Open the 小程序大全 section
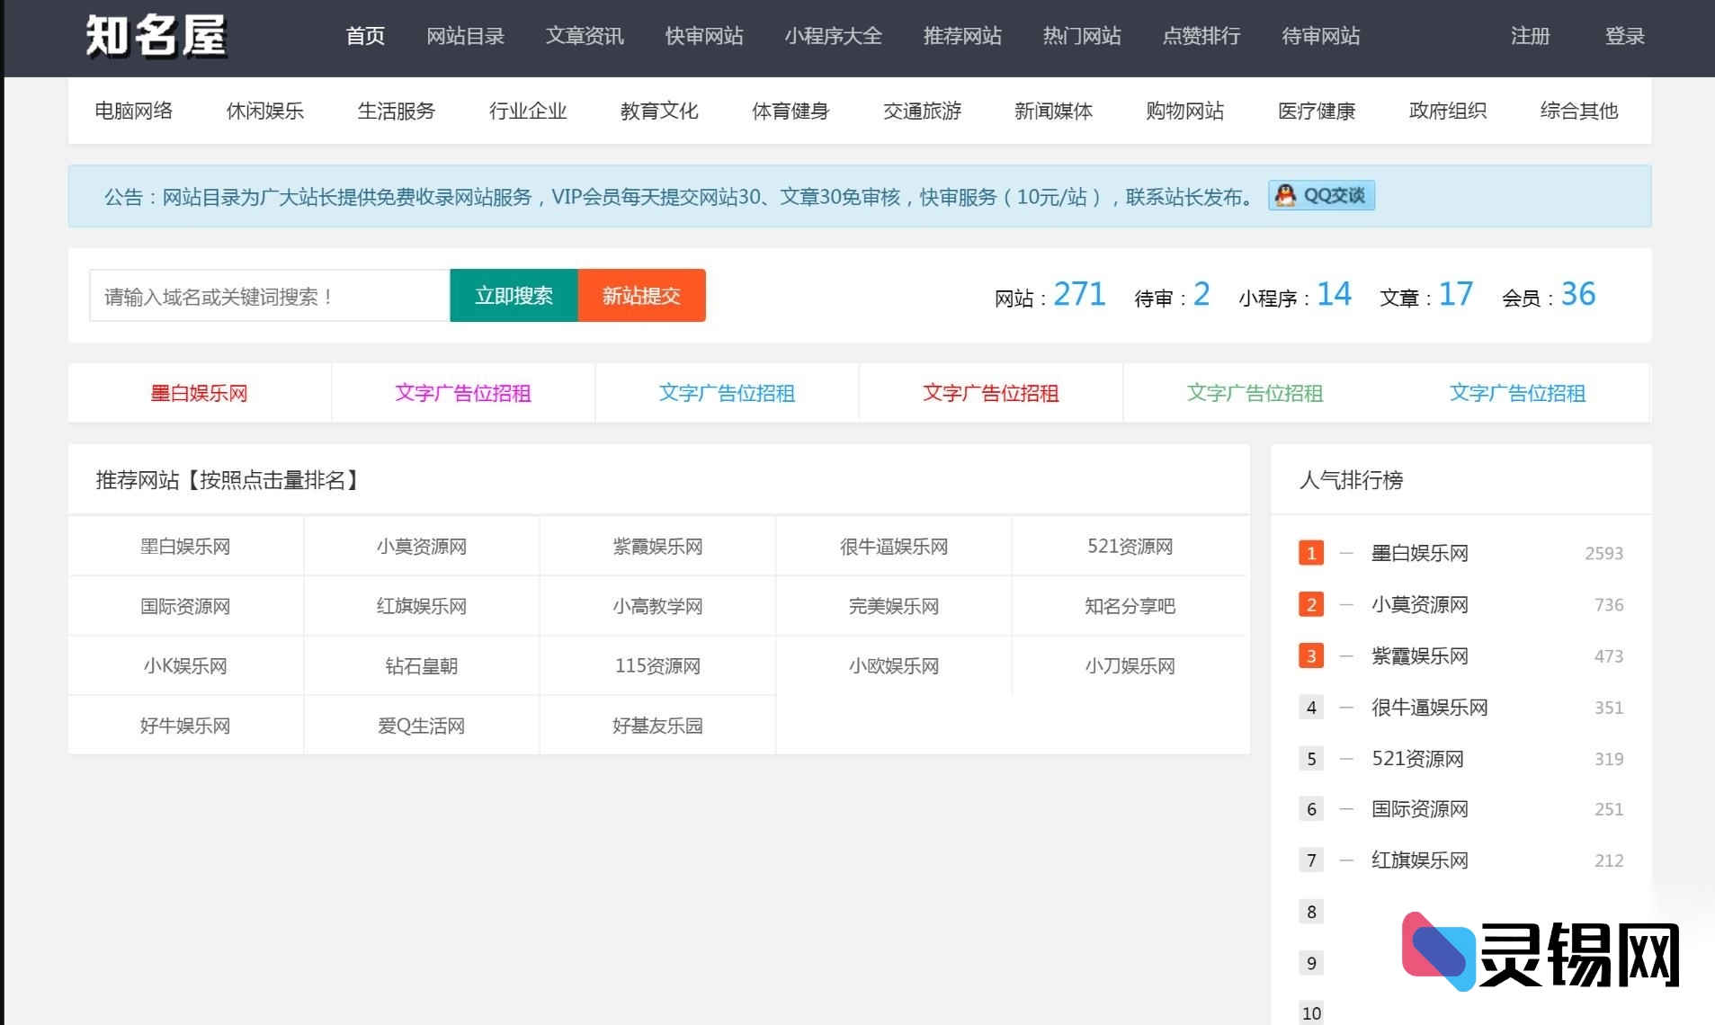 point(834,36)
